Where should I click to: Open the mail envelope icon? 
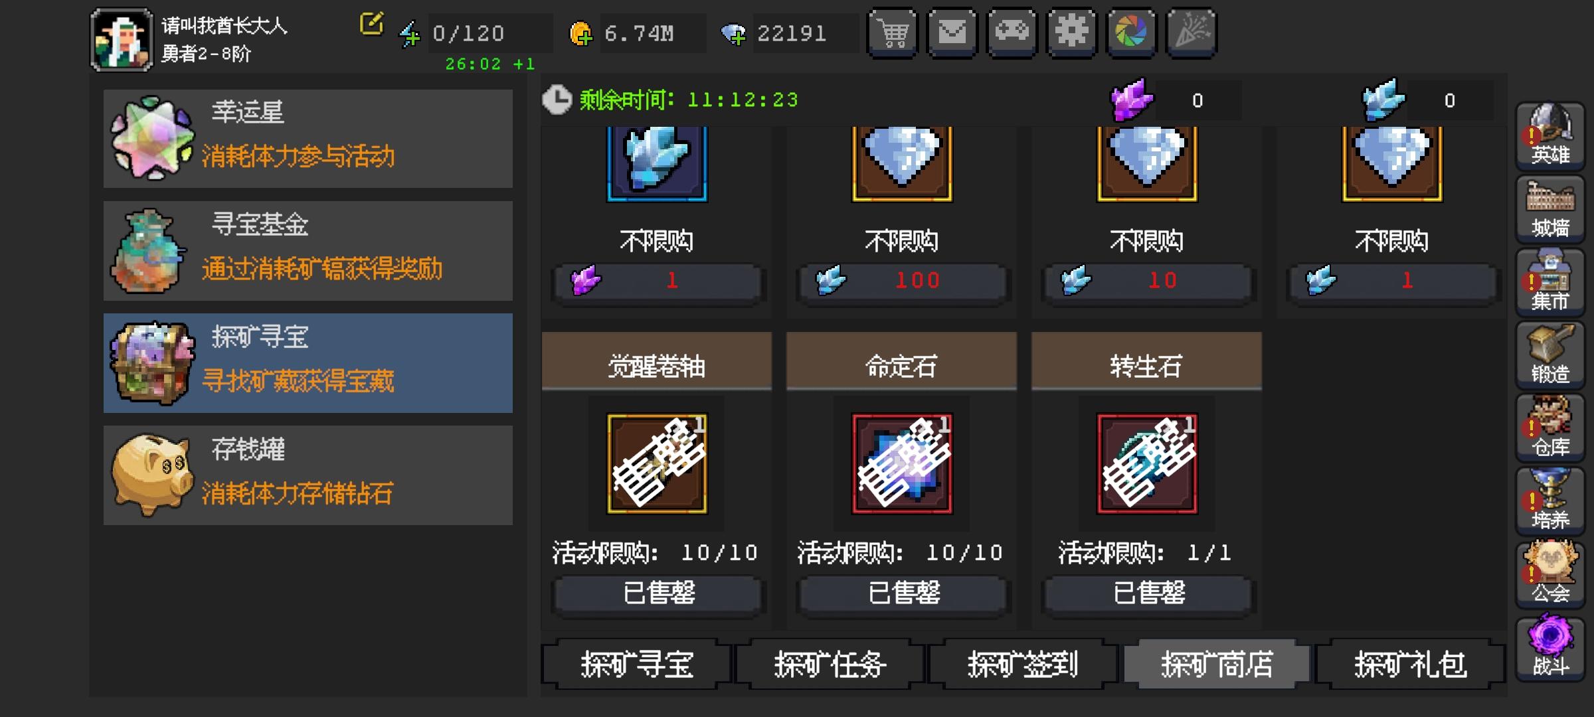952,33
